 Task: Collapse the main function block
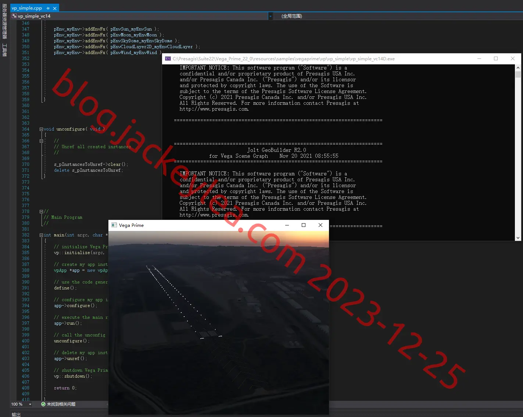coord(41,235)
